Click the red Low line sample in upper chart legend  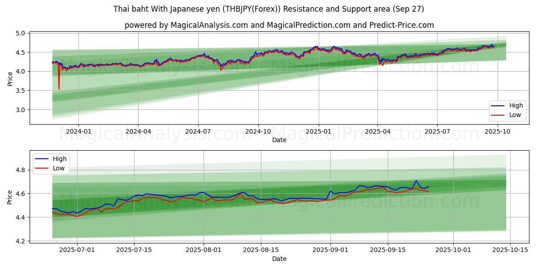(x=498, y=115)
